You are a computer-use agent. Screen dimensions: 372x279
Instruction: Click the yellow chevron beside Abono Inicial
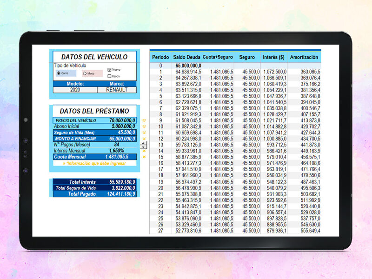pos(144,126)
